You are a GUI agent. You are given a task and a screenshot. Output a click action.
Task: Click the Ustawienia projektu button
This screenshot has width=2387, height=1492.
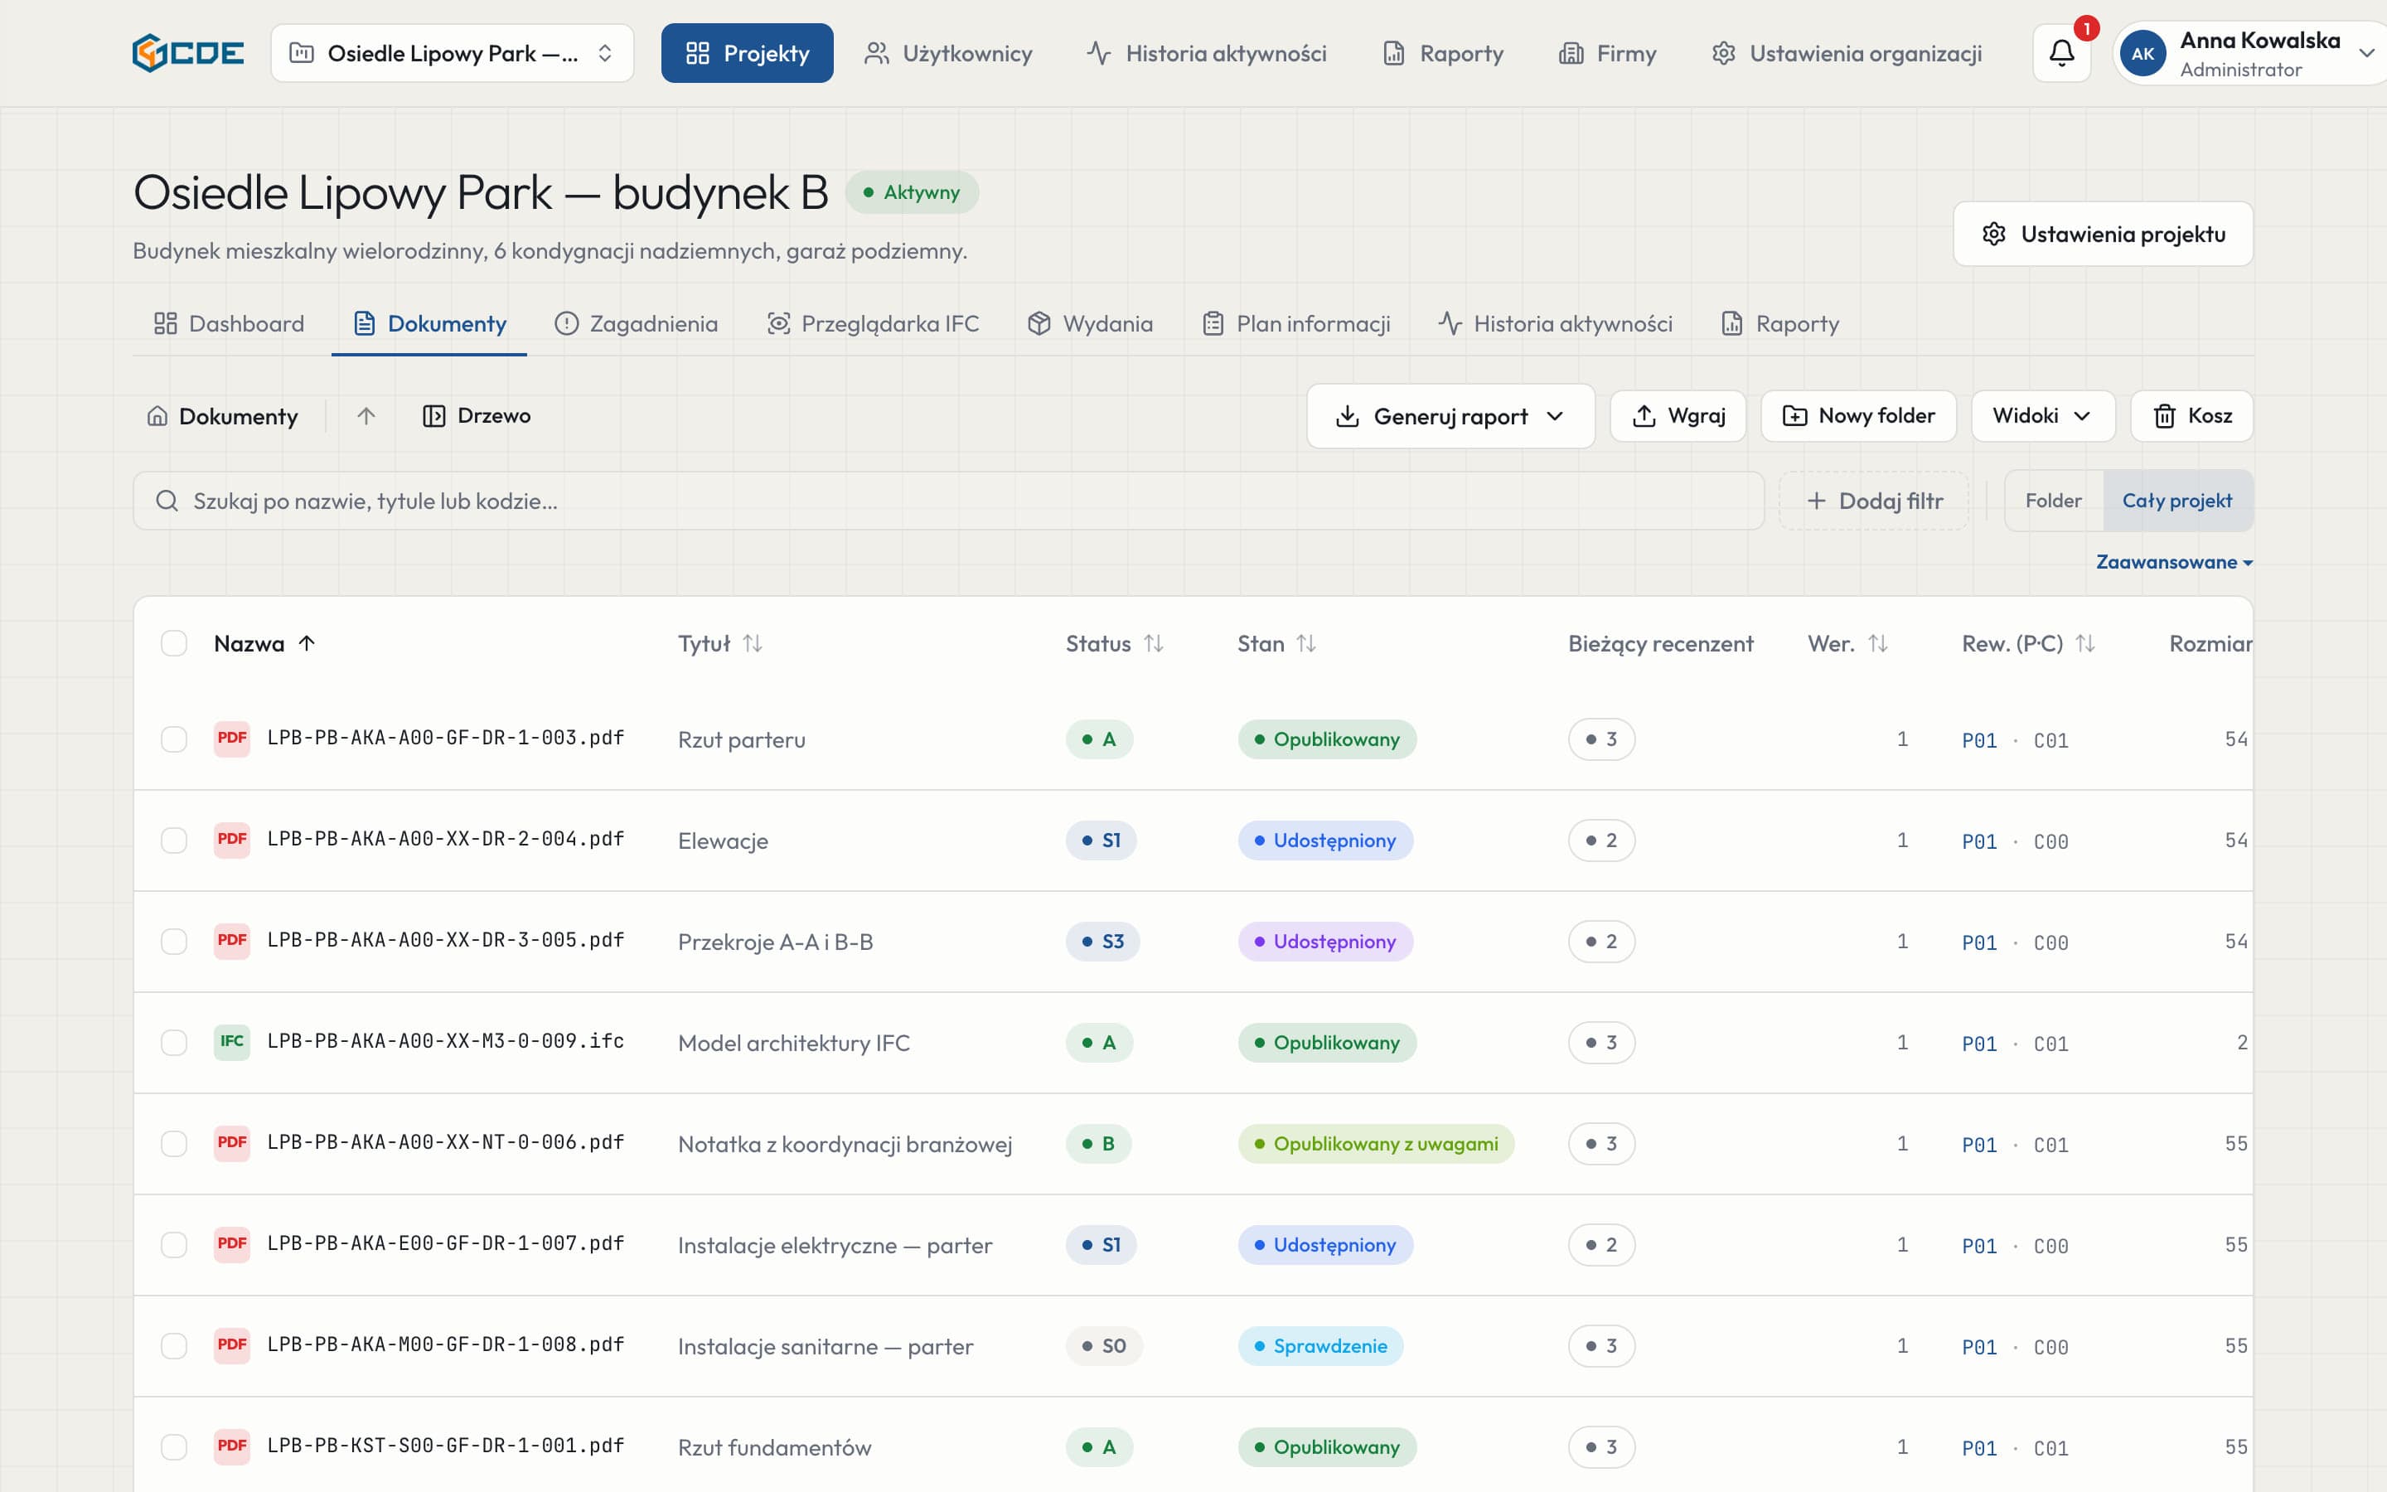tap(2103, 234)
